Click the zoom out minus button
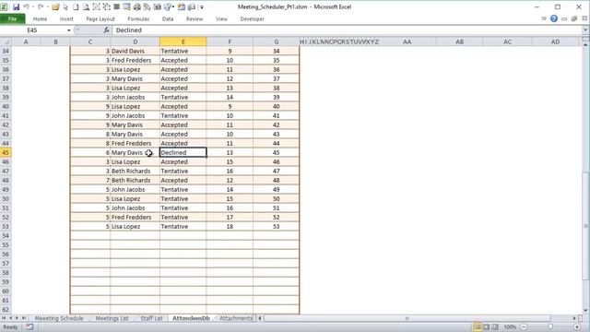 [x=524, y=327]
